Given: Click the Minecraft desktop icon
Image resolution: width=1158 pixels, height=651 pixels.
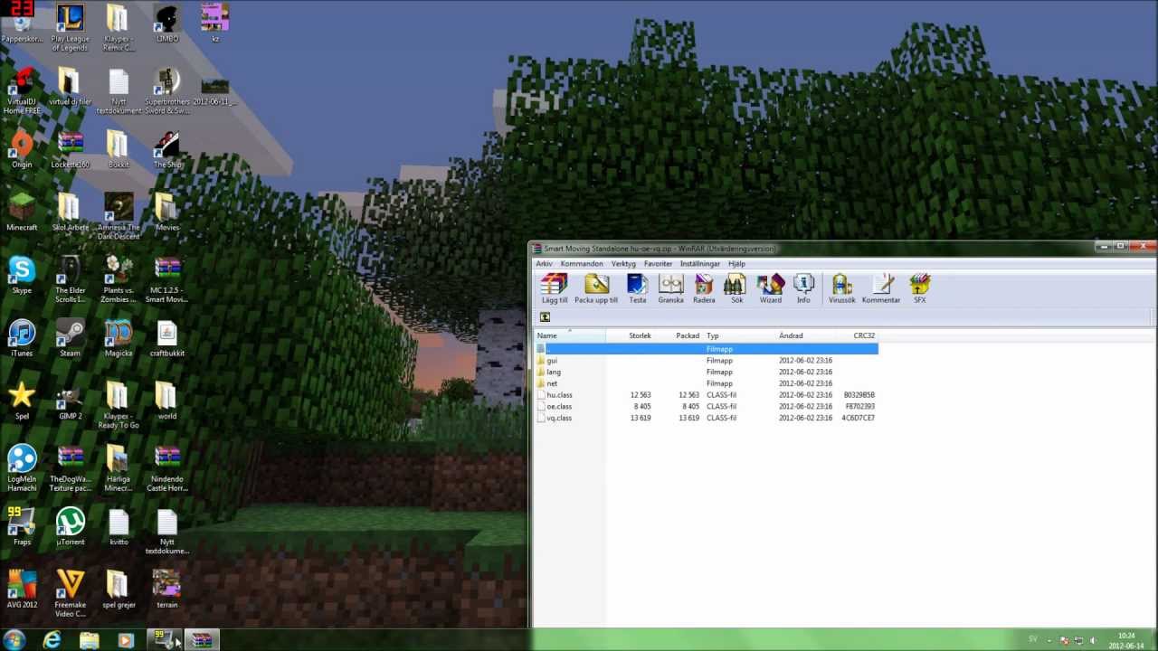Looking at the screenshot, I should click(22, 212).
